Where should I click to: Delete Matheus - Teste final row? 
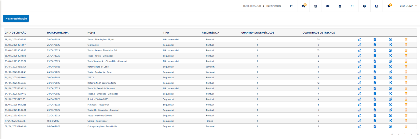click(406, 105)
